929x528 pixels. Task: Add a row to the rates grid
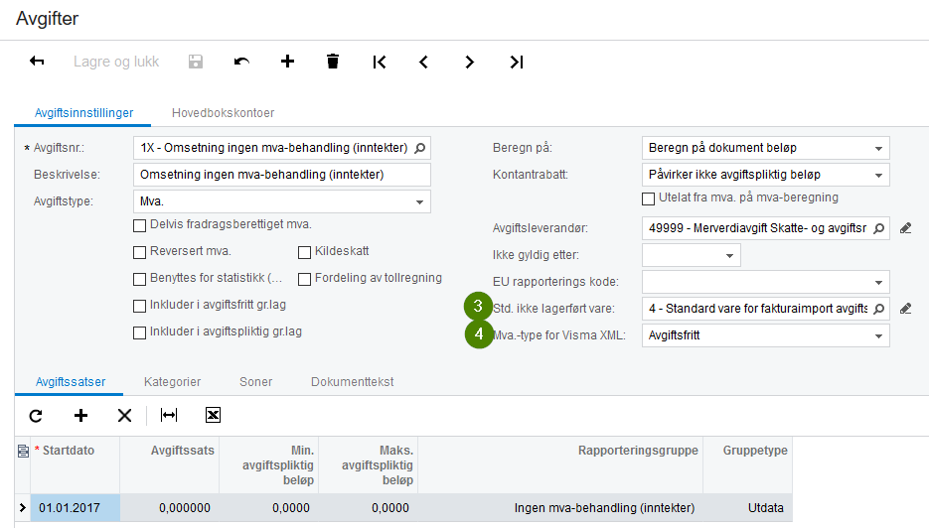pyautogui.click(x=80, y=416)
